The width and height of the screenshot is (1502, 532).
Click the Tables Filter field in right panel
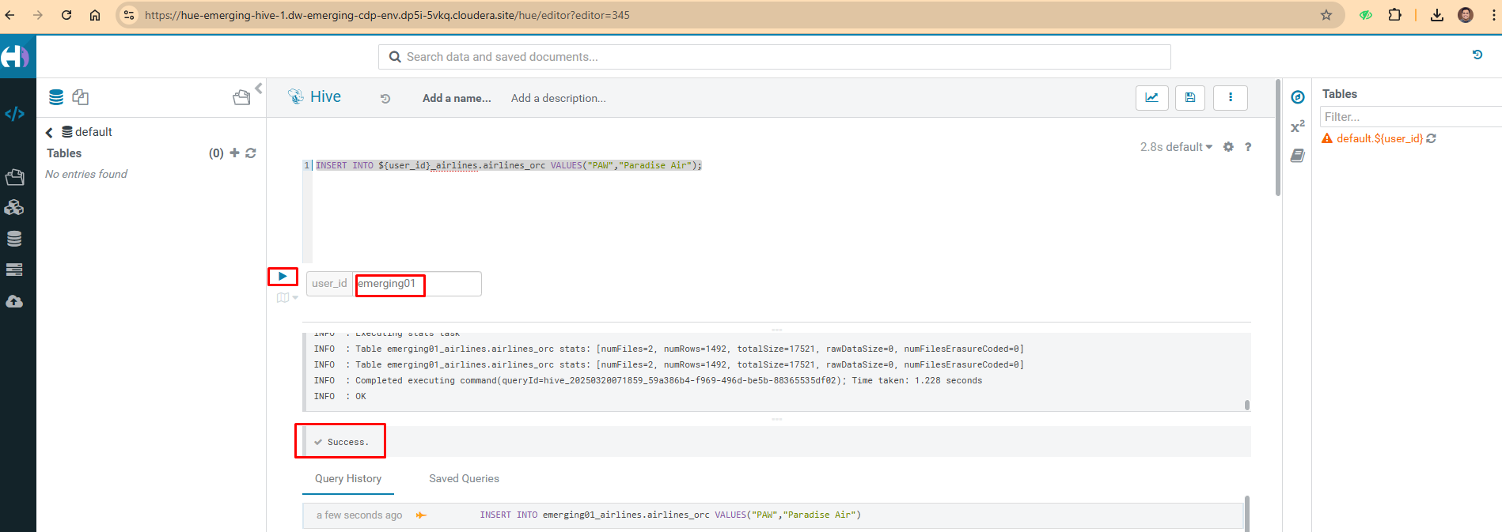[x=1411, y=116]
